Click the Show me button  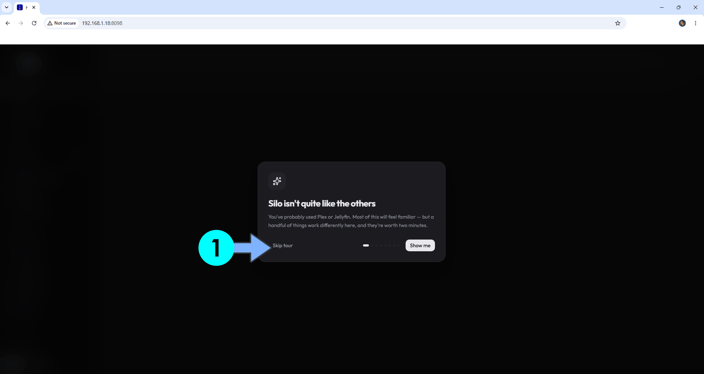(420, 245)
